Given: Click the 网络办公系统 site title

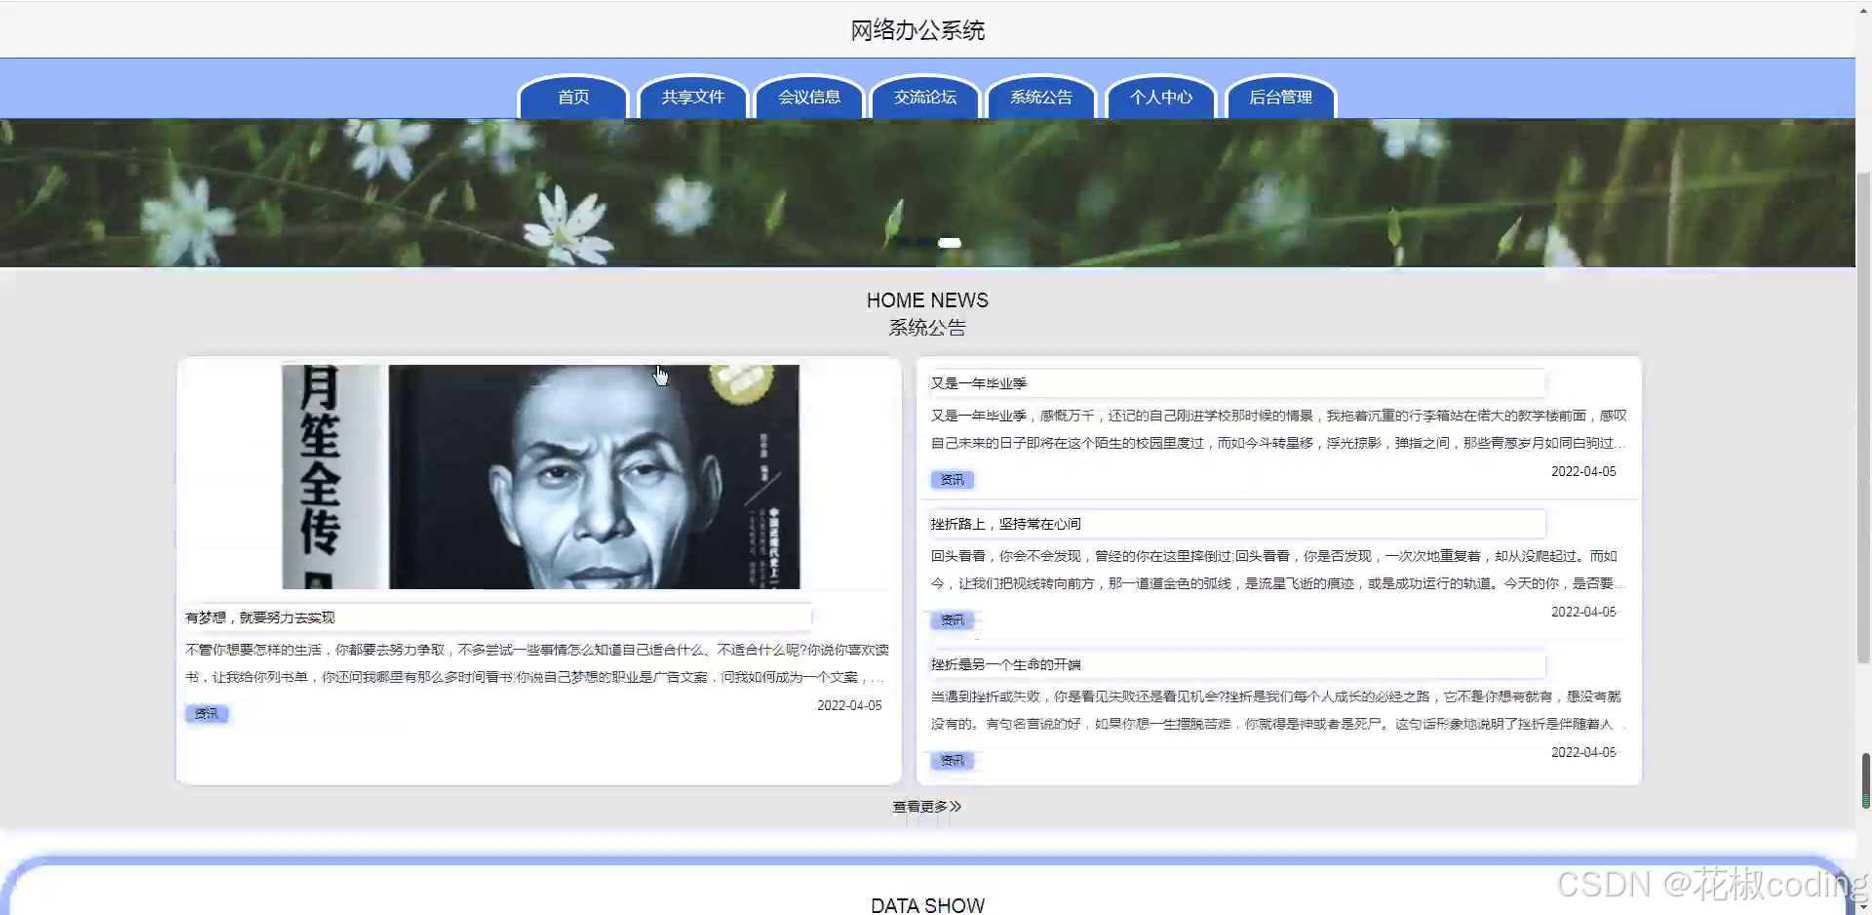Looking at the screenshot, I should [916, 29].
